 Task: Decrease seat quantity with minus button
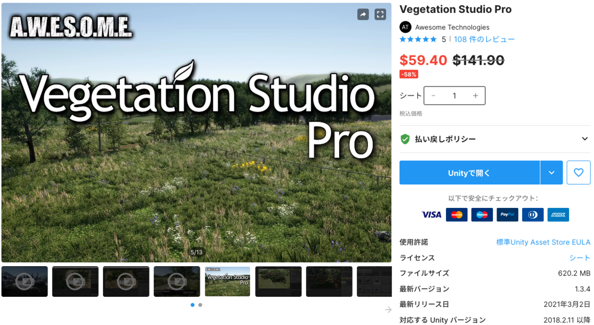(x=434, y=96)
